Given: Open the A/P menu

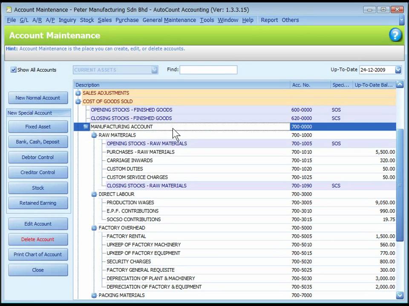Looking at the screenshot, I should point(50,20).
